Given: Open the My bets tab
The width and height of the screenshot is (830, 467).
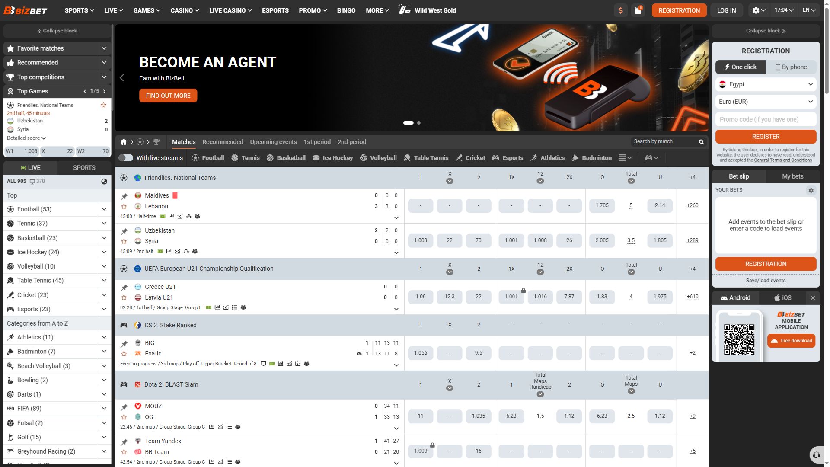Looking at the screenshot, I should (x=793, y=176).
